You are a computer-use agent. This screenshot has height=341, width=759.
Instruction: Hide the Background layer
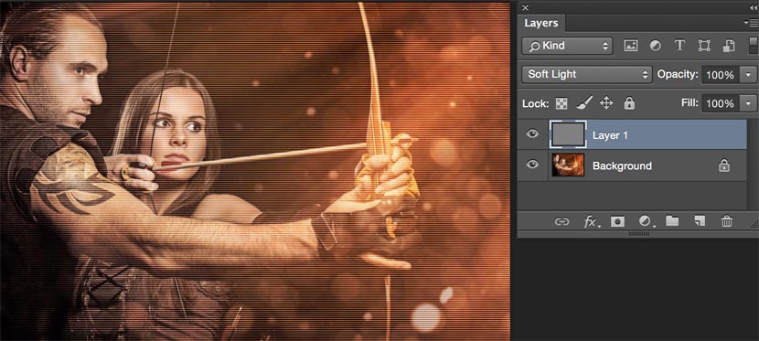pos(532,165)
